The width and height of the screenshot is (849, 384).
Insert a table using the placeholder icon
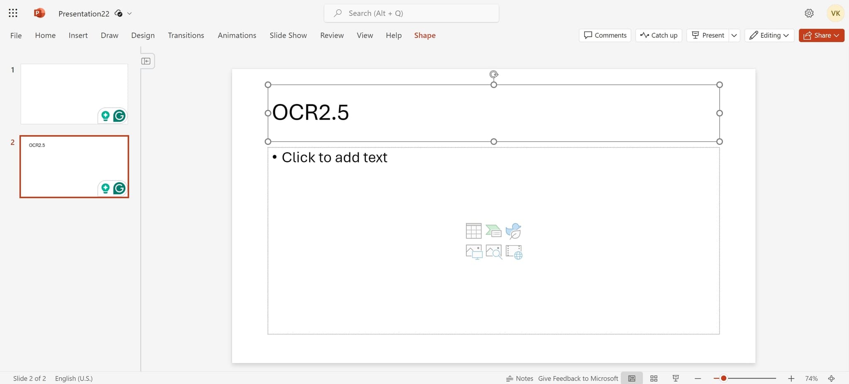coord(473,230)
